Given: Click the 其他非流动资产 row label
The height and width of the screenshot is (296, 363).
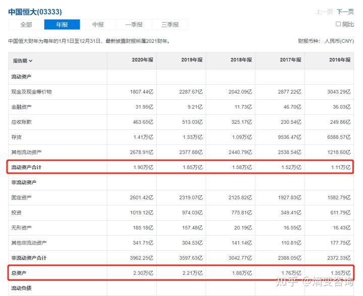Looking at the screenshot, I should coord(29,243).
